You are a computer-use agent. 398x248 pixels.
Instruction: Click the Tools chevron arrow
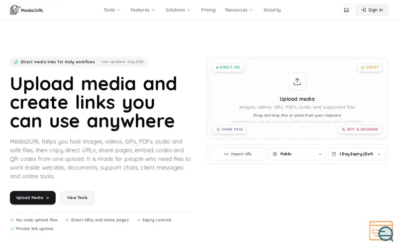pos(118,10)
